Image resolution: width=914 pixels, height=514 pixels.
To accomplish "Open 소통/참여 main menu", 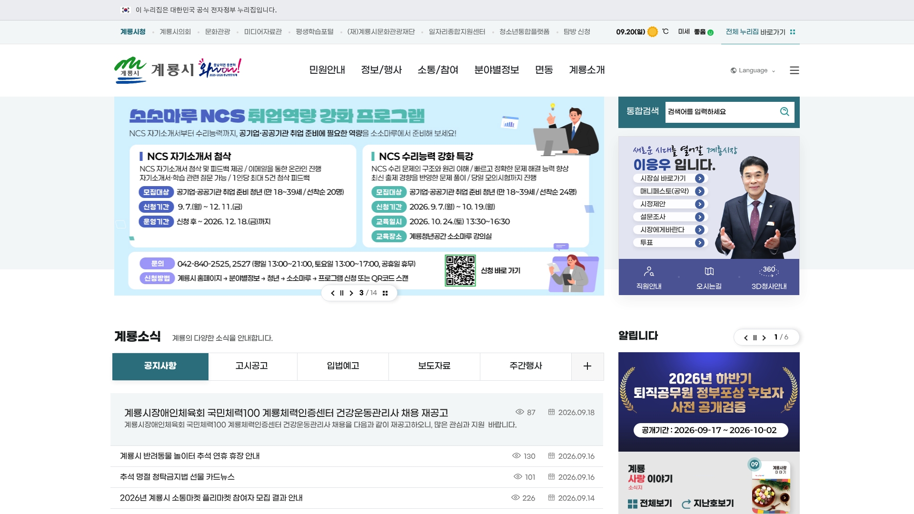I will 438,70.
